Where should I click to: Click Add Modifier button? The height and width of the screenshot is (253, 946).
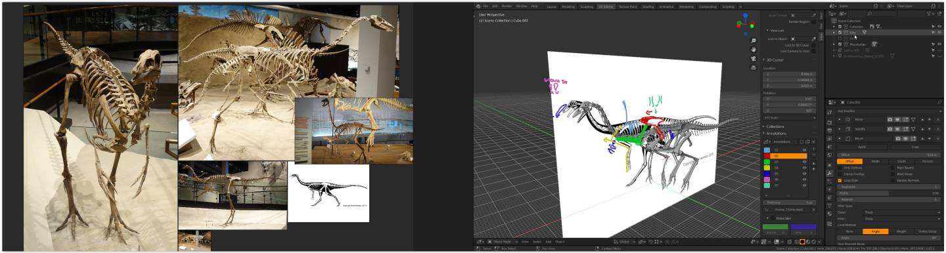[x=890, y=111]
